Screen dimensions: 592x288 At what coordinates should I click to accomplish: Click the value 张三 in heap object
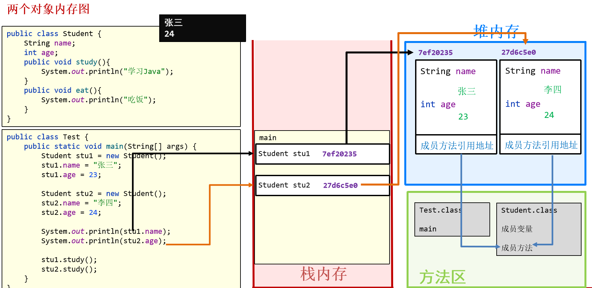[467, 91]
